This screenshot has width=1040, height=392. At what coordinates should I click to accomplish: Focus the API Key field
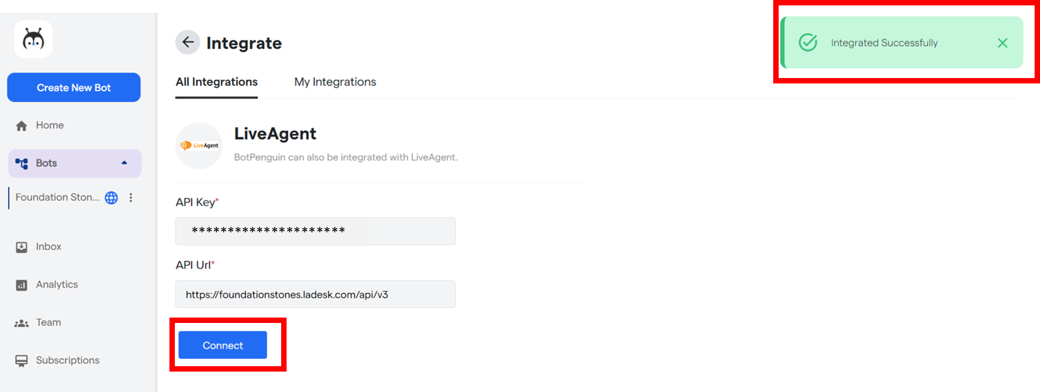coord(315,231)
